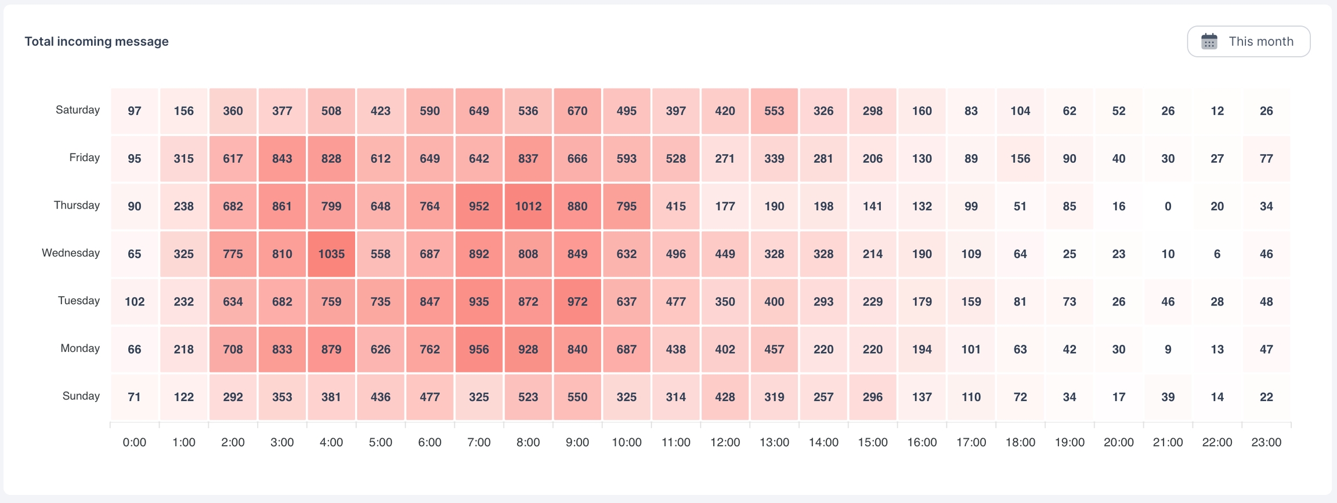Click the 12:00 hour axis label

coord(725,442)
